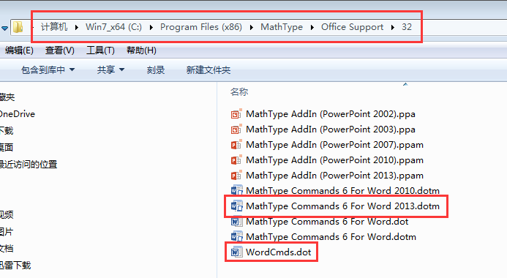
Task: Select file name MathType AddIn (PowerPoint 2013).ppam
Action: 334,176
